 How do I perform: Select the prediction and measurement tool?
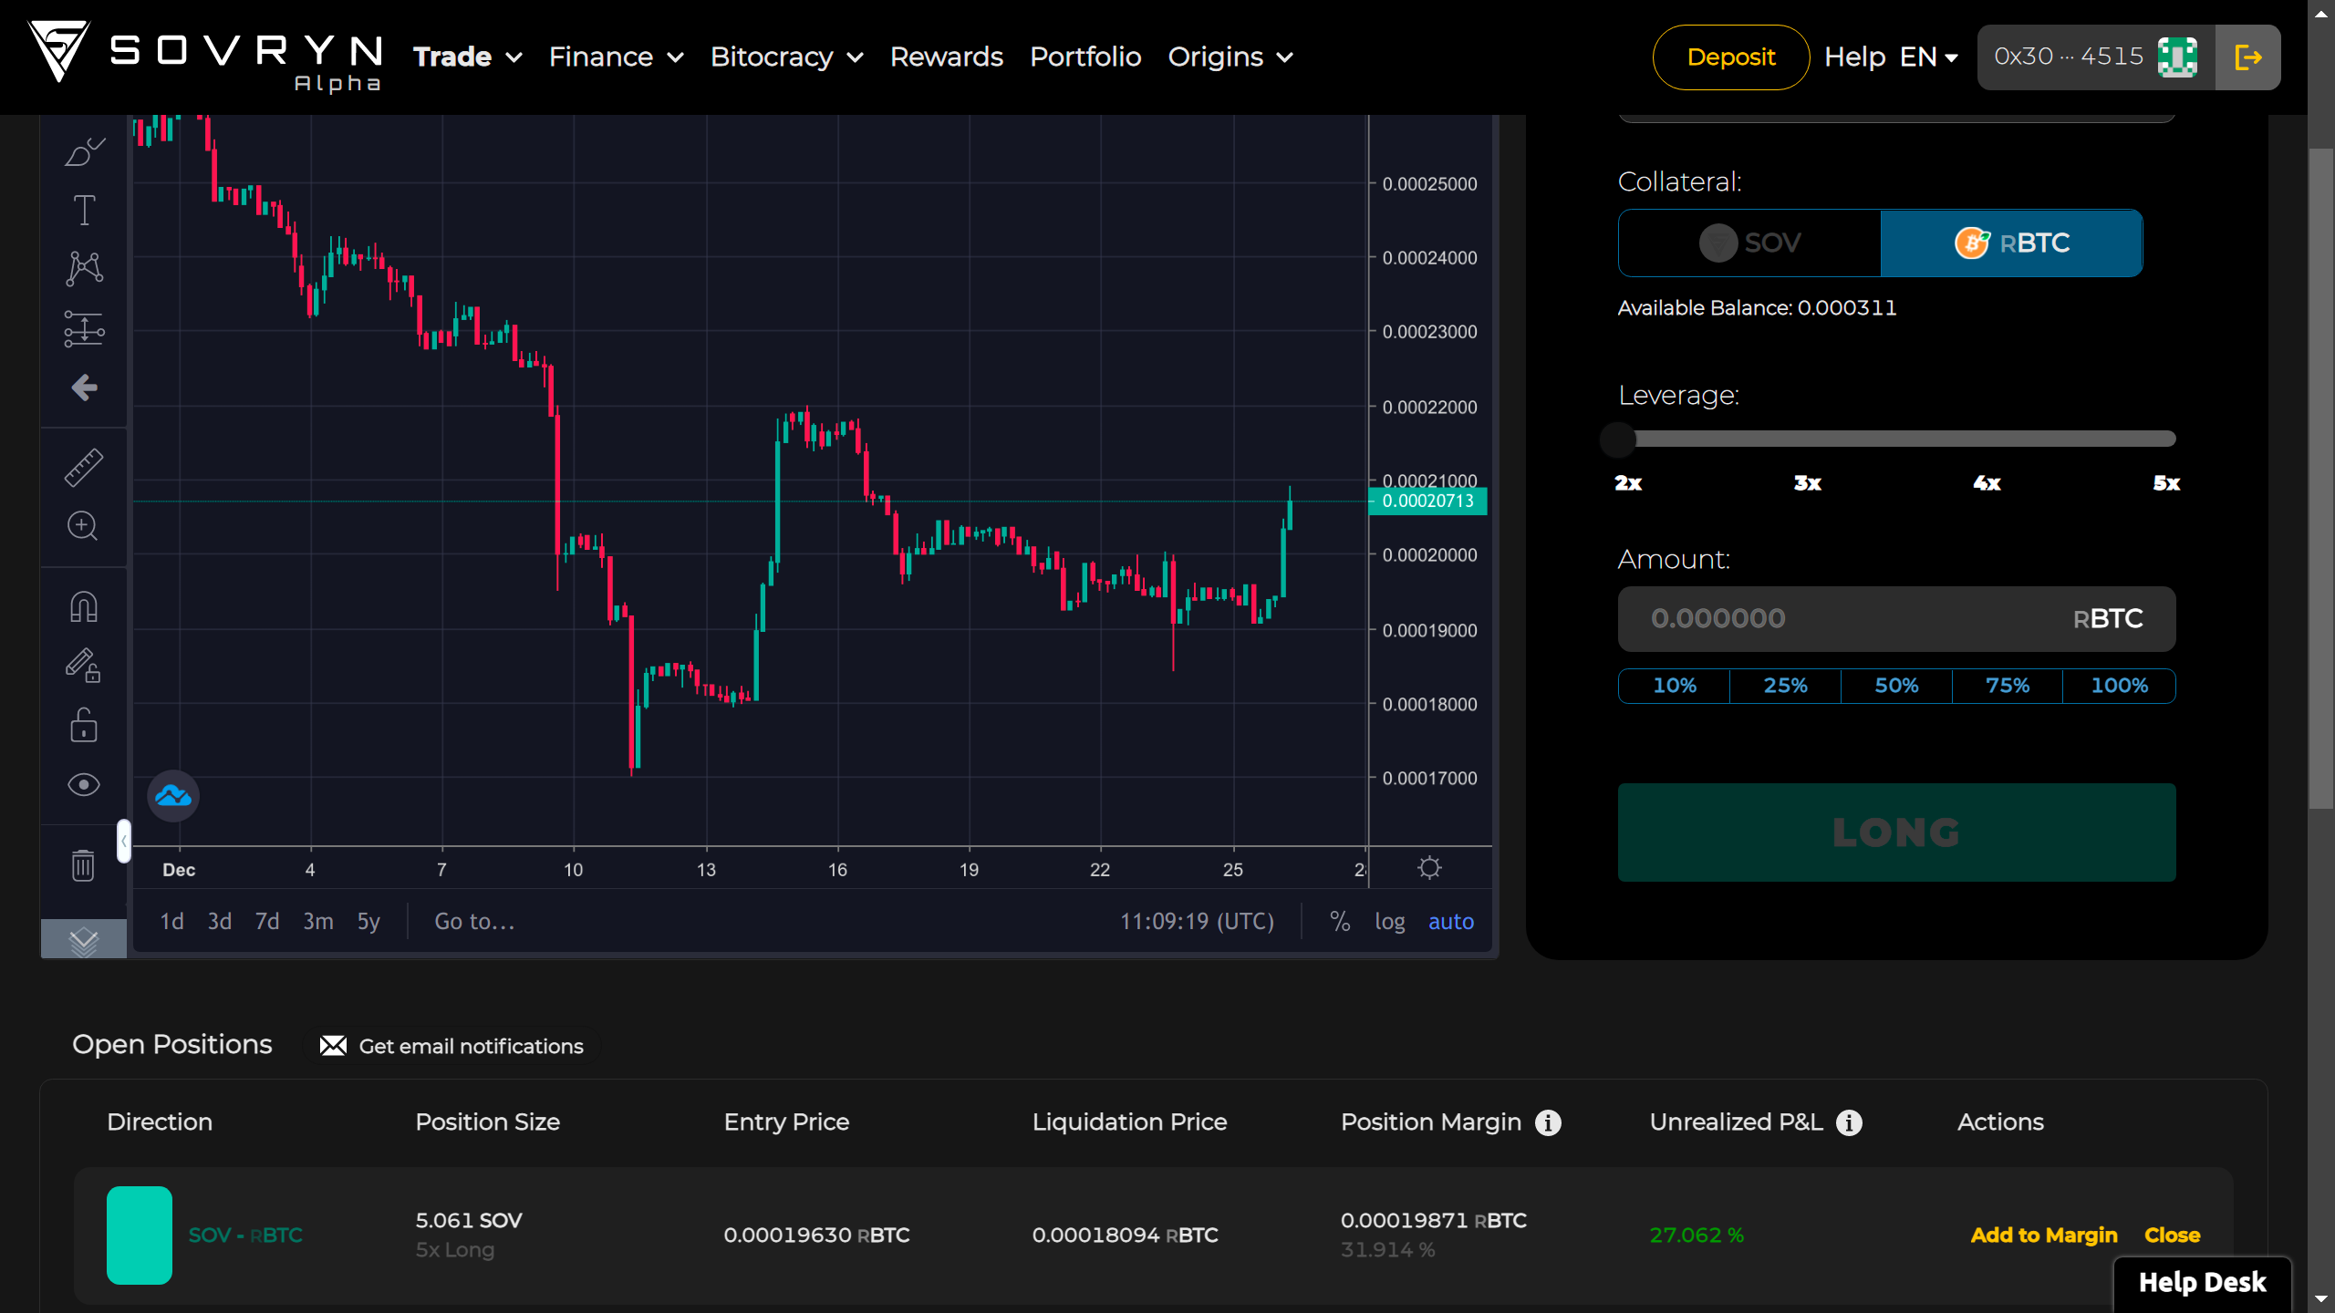[x=84, y=328]
